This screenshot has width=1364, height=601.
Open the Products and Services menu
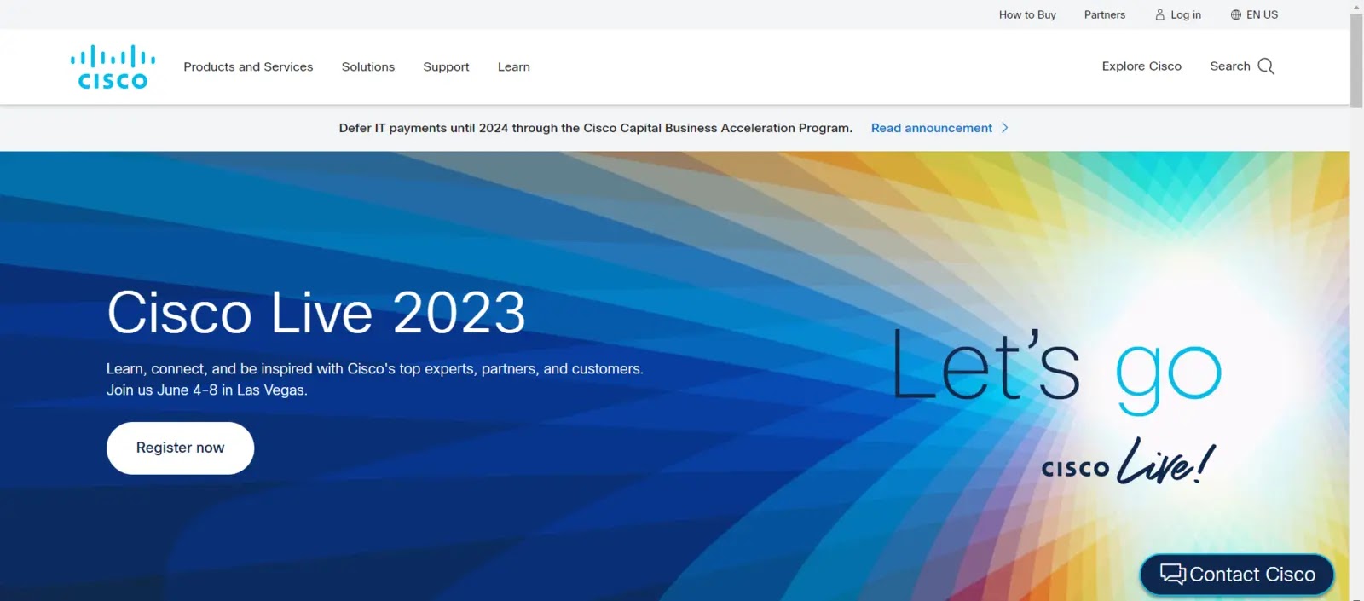[248, 66]
